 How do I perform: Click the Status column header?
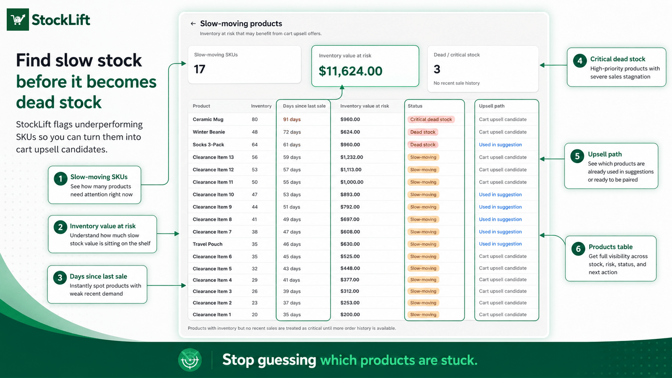415,106
